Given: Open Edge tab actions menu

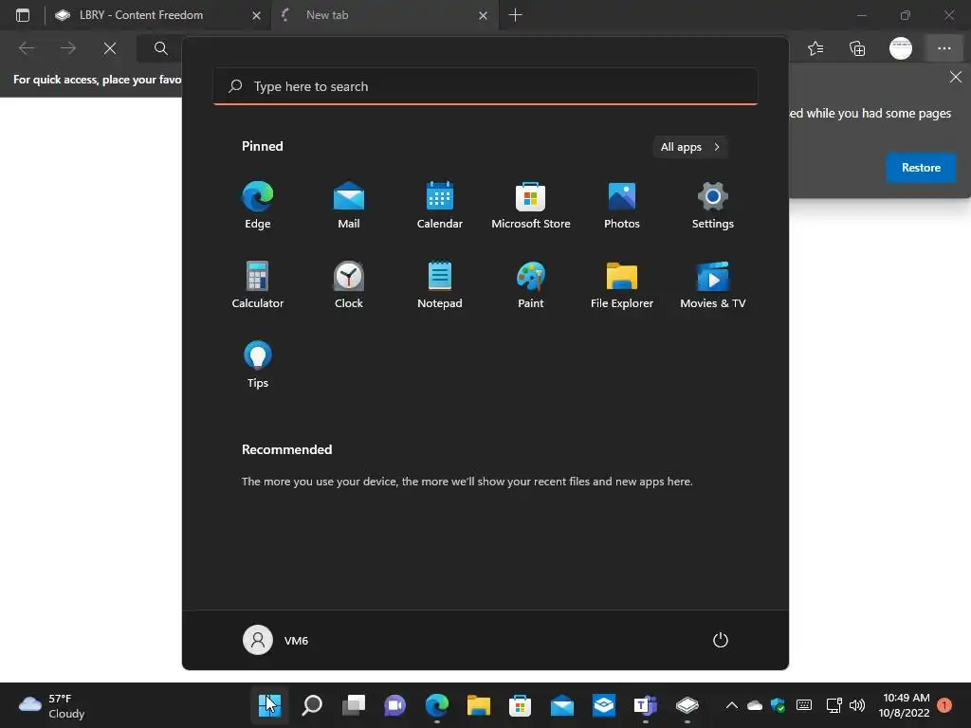Looking at the screenshot, I should (23, 15).
